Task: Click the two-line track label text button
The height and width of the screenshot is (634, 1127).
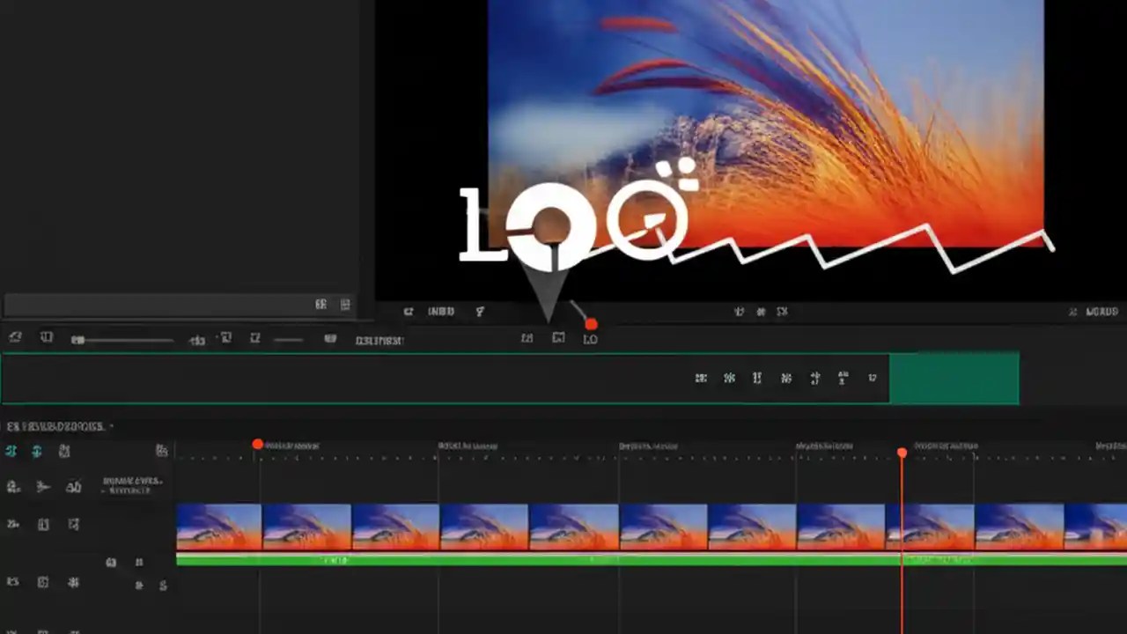Action: [130, 487]
